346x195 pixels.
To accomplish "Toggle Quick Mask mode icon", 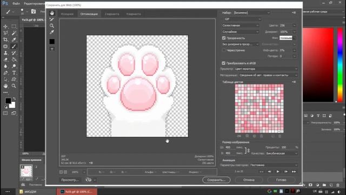I will pos(5,113).
